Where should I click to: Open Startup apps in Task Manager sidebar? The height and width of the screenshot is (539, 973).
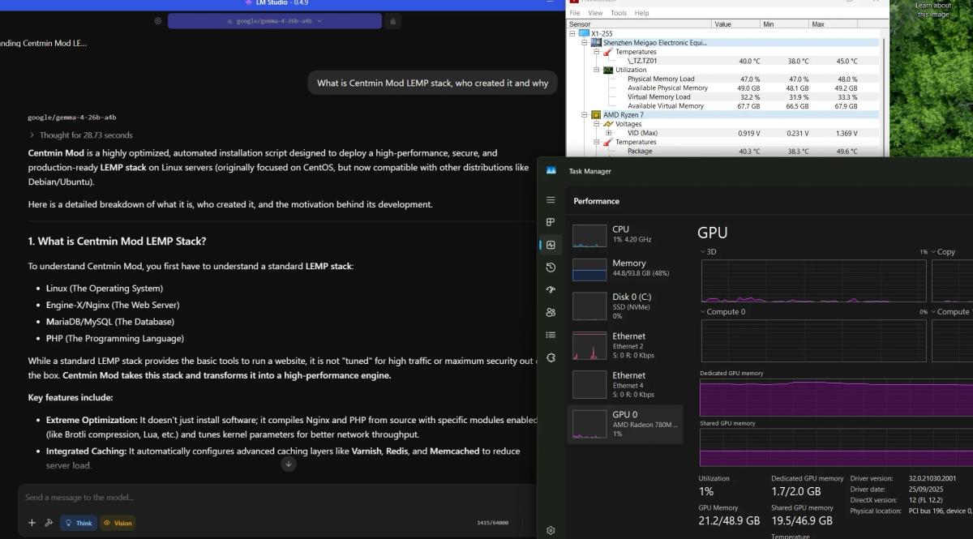[x=551, y=289]
